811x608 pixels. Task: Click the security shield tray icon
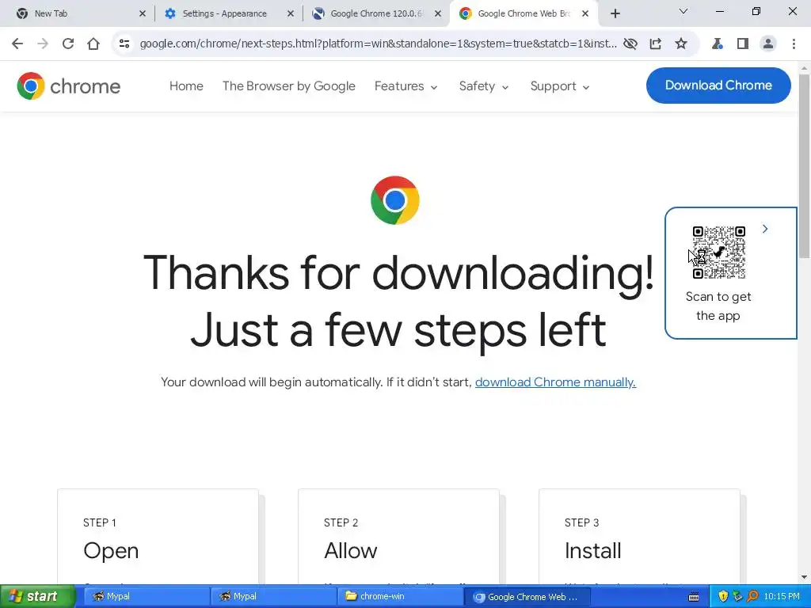click(x=723, y=597)
